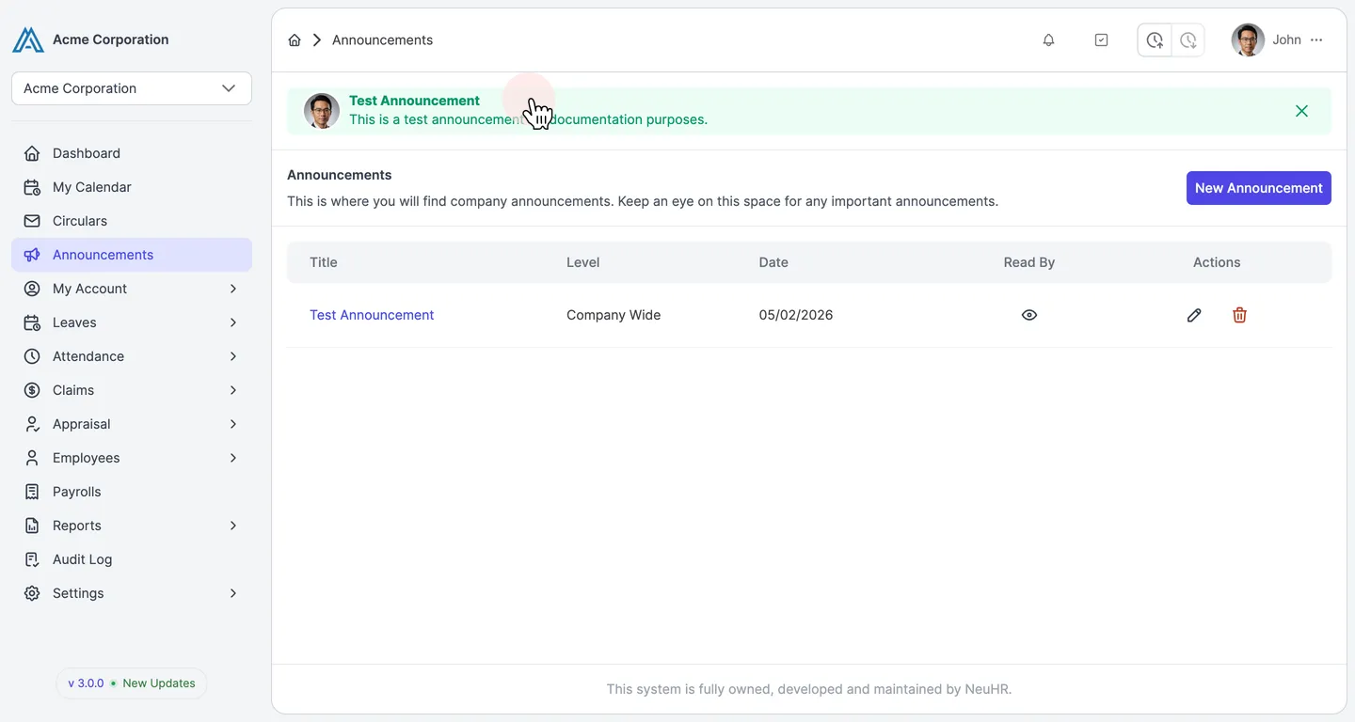Expand the Appraisal chevron

tap(232, 424)
